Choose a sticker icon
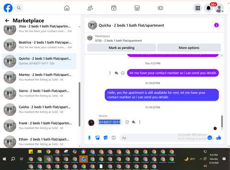 click(105, 138)
